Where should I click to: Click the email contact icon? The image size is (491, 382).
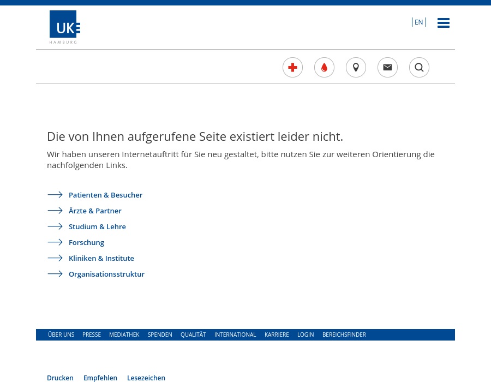387,67
